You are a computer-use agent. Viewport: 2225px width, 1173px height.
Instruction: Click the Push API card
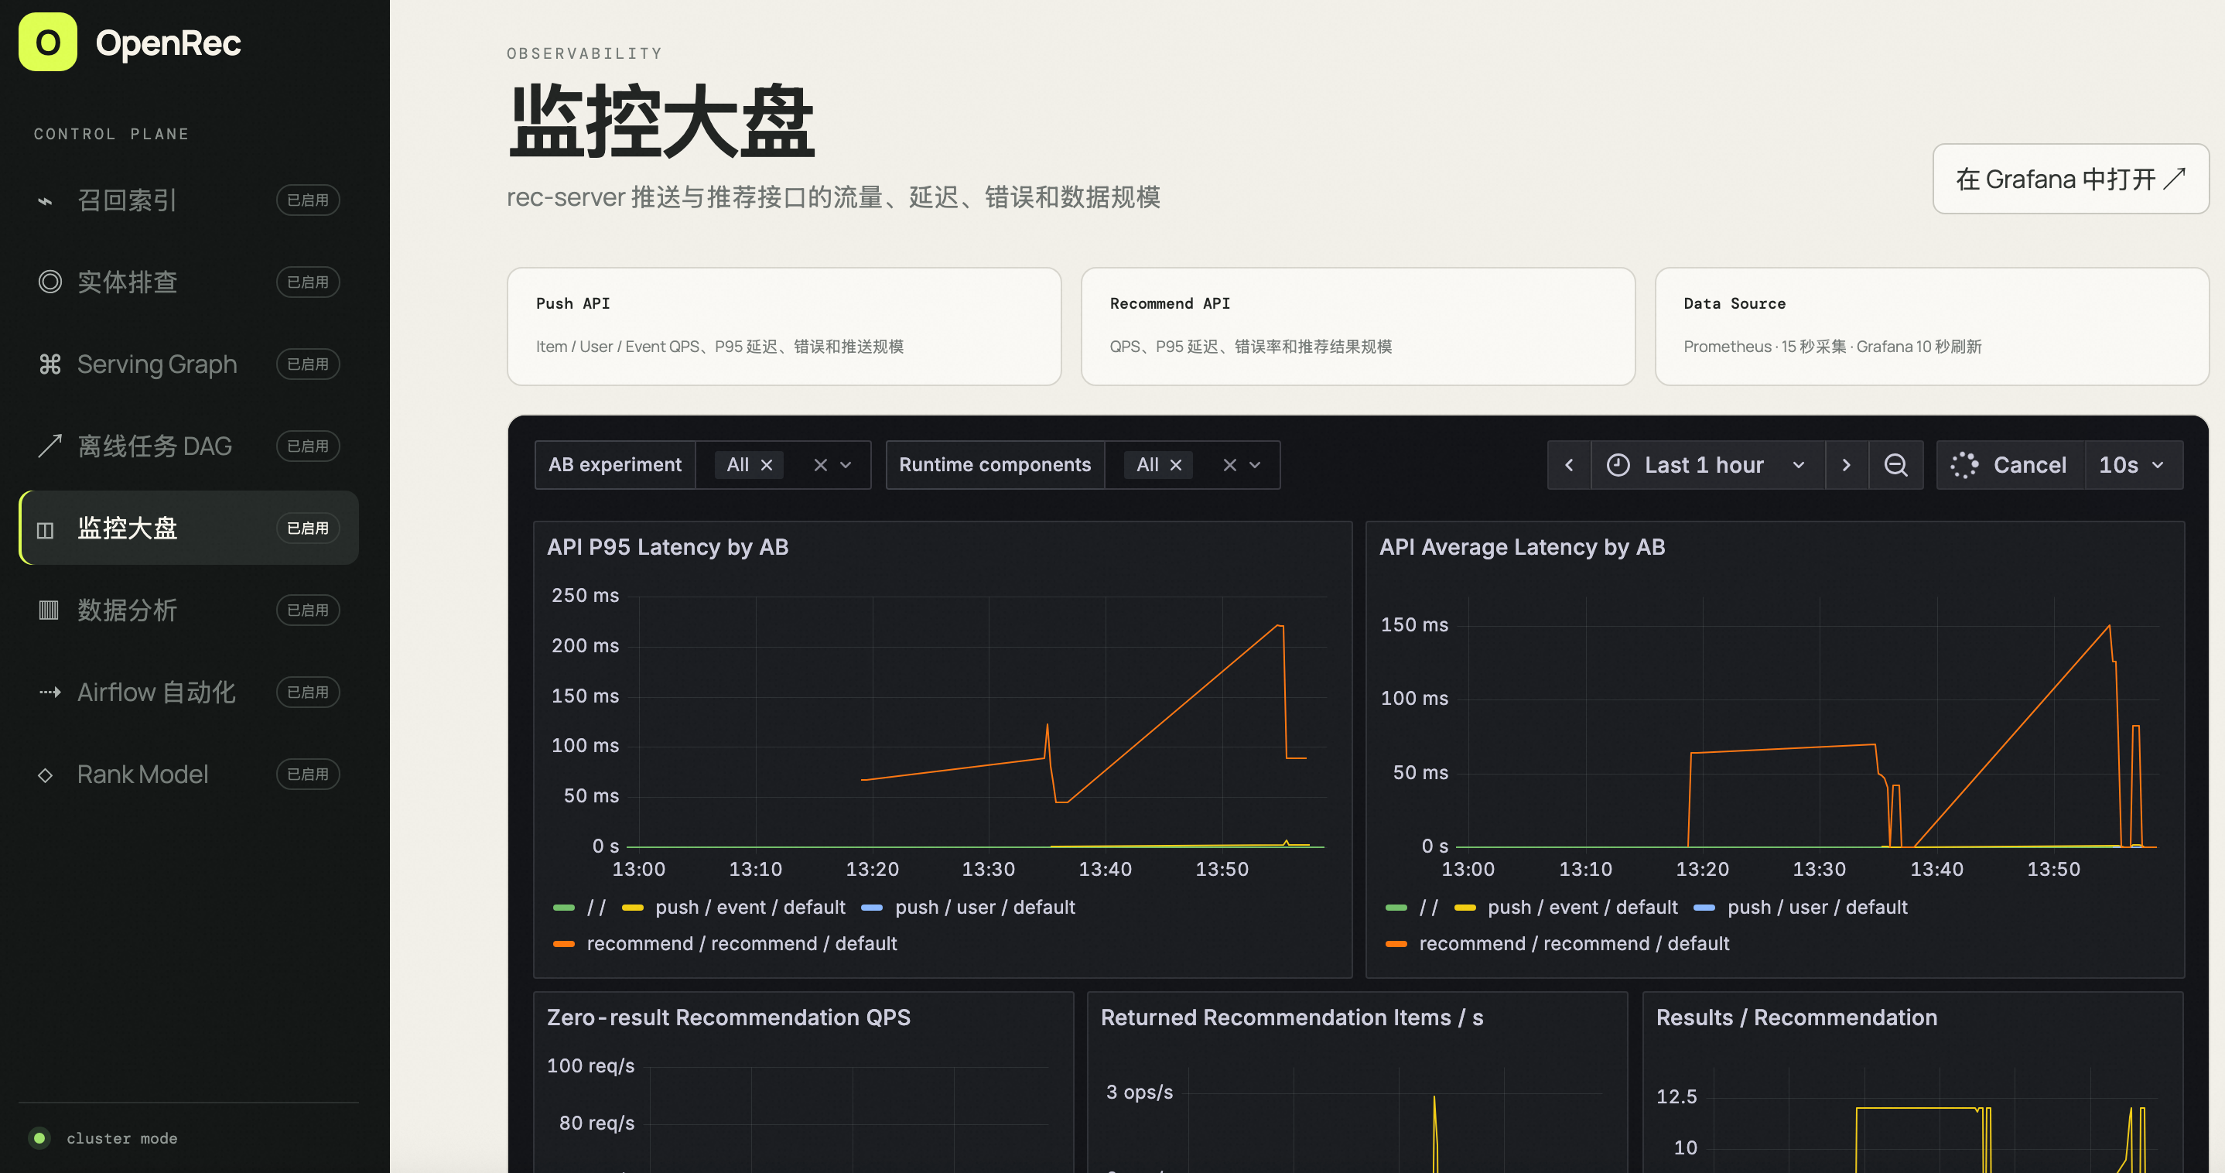click(784, 327)
